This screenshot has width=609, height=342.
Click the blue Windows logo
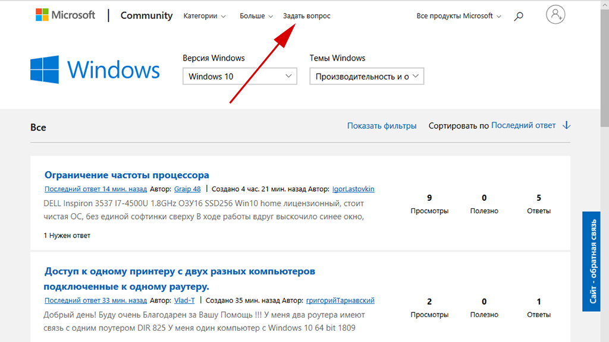point(95,70)
